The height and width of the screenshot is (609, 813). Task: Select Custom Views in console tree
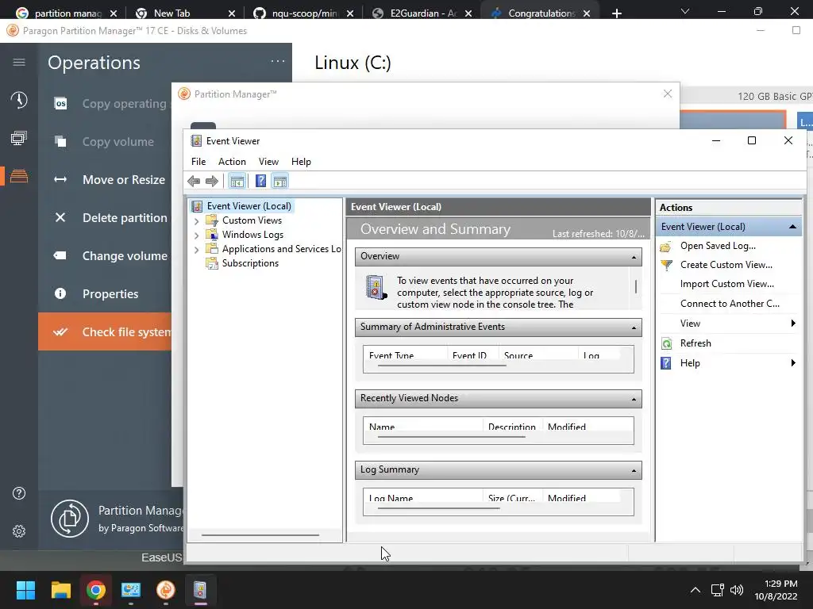(x=252, y=220)
